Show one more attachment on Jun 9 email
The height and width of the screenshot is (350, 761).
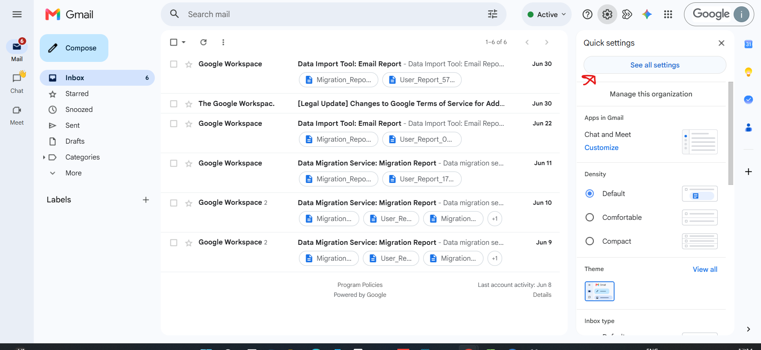pos(495,258)
